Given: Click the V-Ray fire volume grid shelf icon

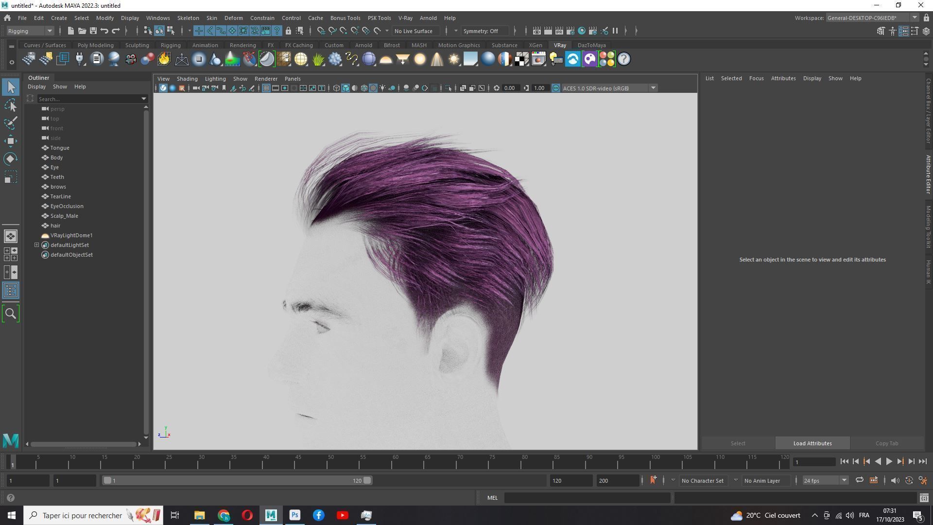Looking at the screenshot, I should [164, 59].
